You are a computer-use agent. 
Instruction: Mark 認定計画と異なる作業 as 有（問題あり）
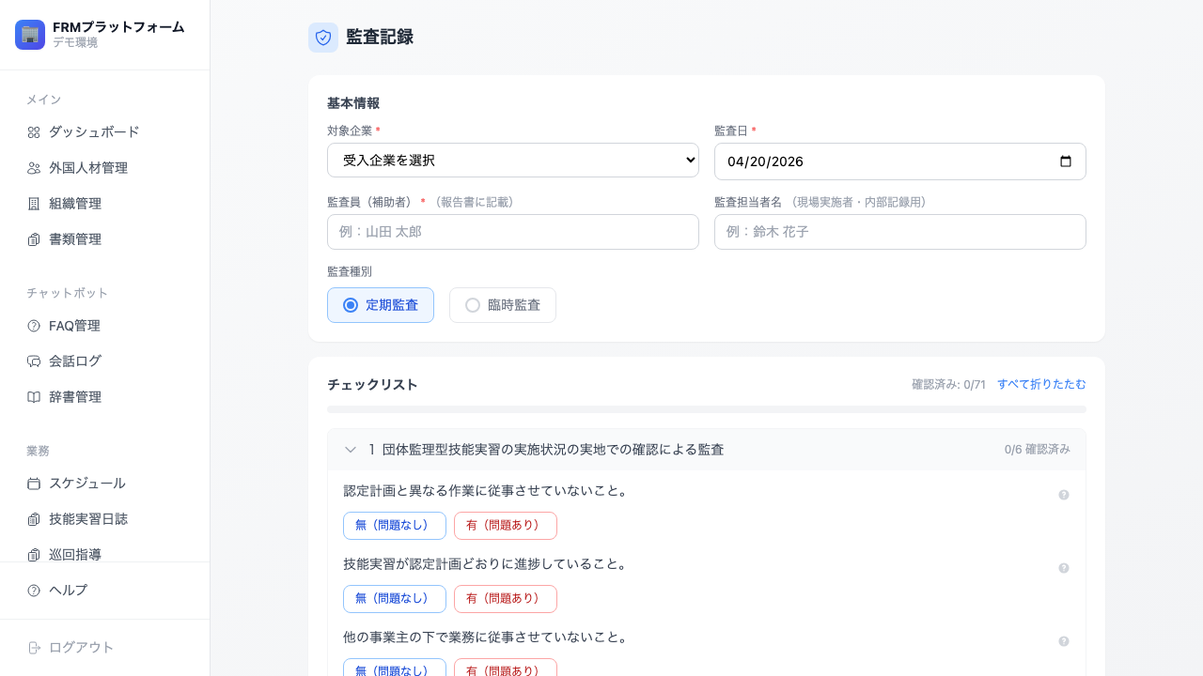pyautogui.click(x=506, y=526)
